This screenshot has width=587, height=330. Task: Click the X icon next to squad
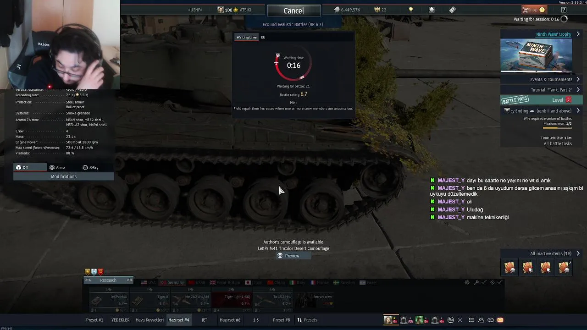point(460,320)
